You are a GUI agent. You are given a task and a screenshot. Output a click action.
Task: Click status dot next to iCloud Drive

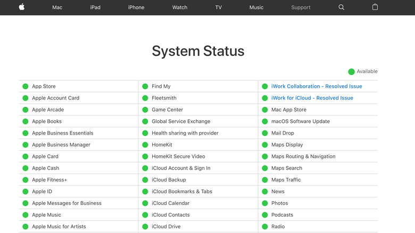[145, 227]
